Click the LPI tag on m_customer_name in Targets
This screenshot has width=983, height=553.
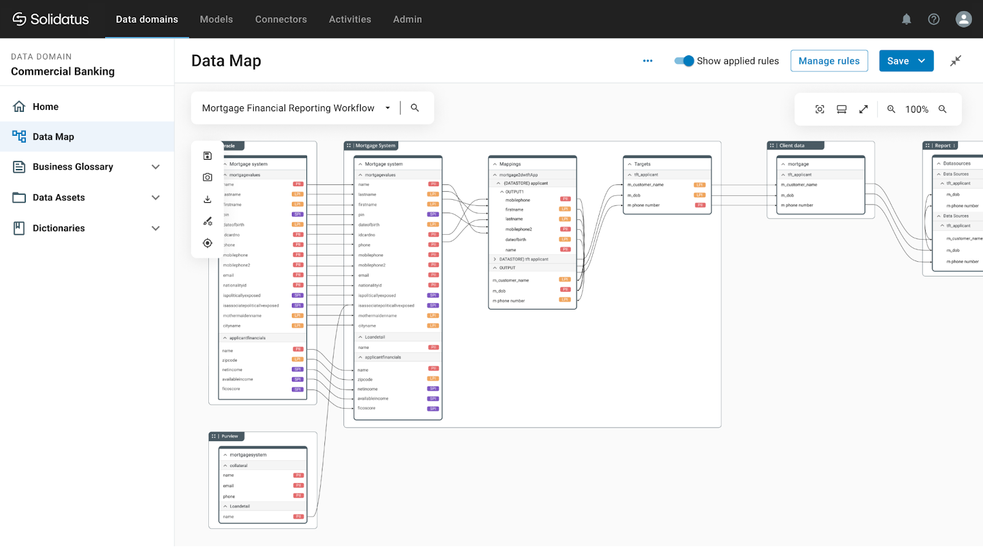coord(700,184)
